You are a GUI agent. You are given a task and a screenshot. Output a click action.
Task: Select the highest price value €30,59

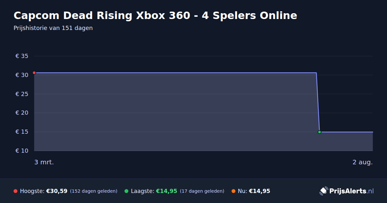[57, 191]
